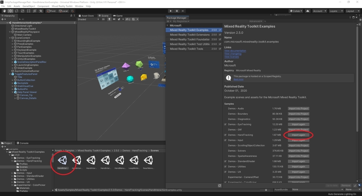Image resolution: width=362 pixels, height=196 pixels.
Task: Open the Console tab
Action: coord(22,143)
